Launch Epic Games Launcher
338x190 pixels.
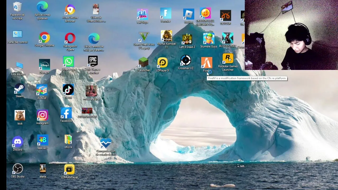tap(93, 65)
